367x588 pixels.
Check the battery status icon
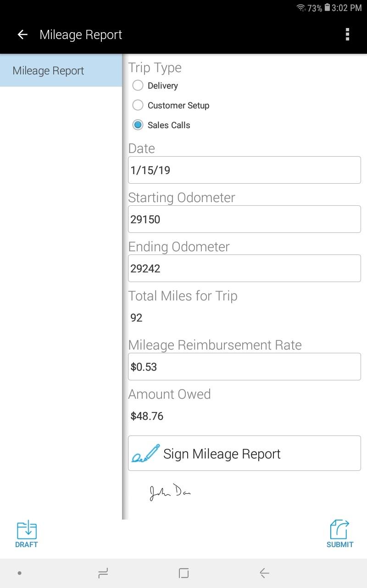[327, 8]
